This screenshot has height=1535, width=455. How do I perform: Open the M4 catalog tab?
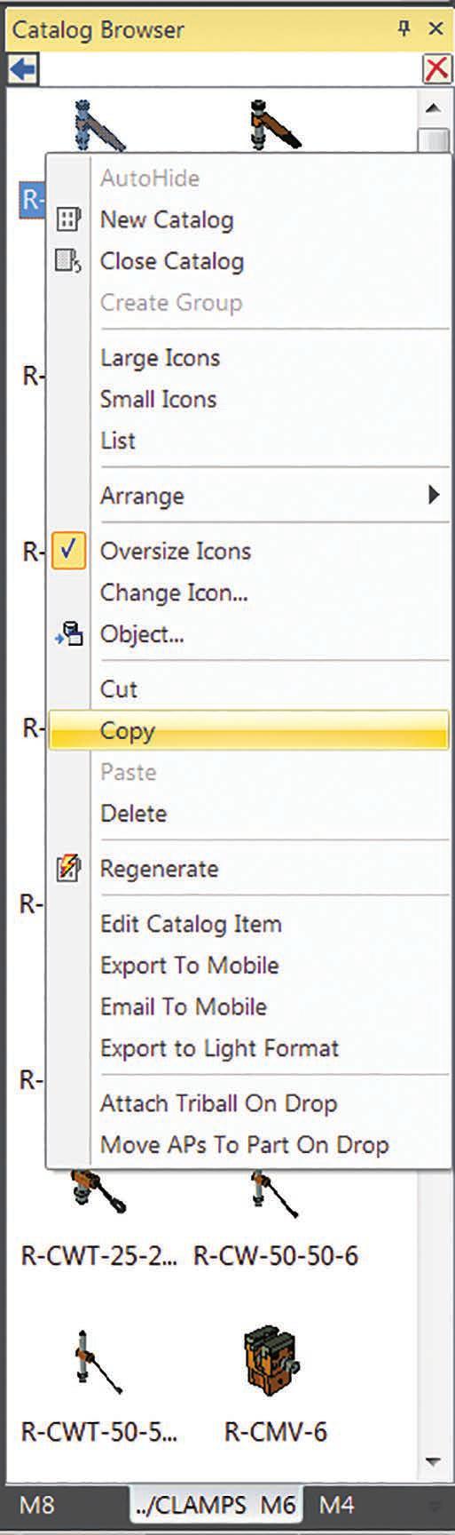[x=336, y=1505]
